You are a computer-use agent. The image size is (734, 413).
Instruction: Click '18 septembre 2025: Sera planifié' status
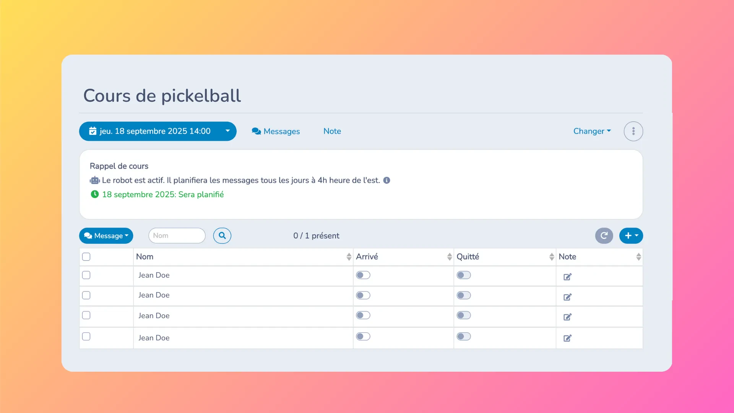163,194
